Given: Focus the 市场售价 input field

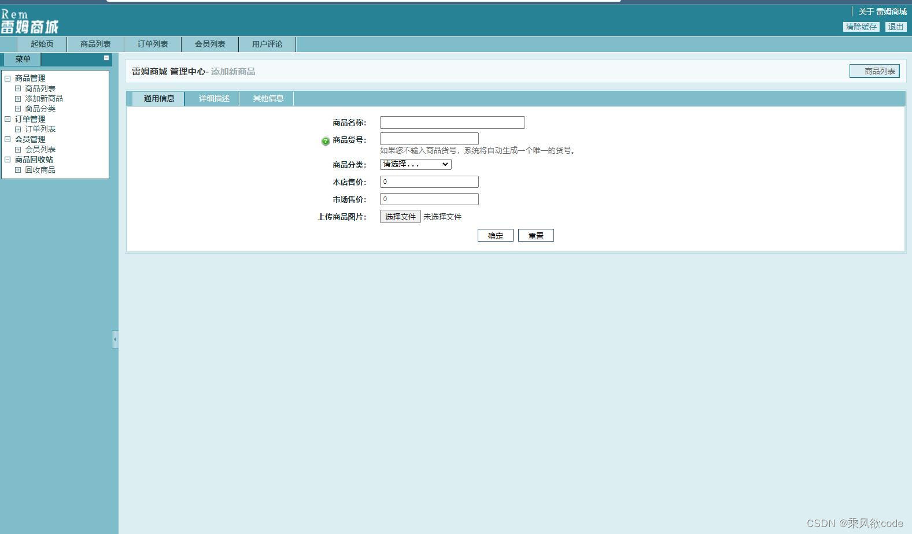Looking at the screenshot, I should [x=429, y=199].
